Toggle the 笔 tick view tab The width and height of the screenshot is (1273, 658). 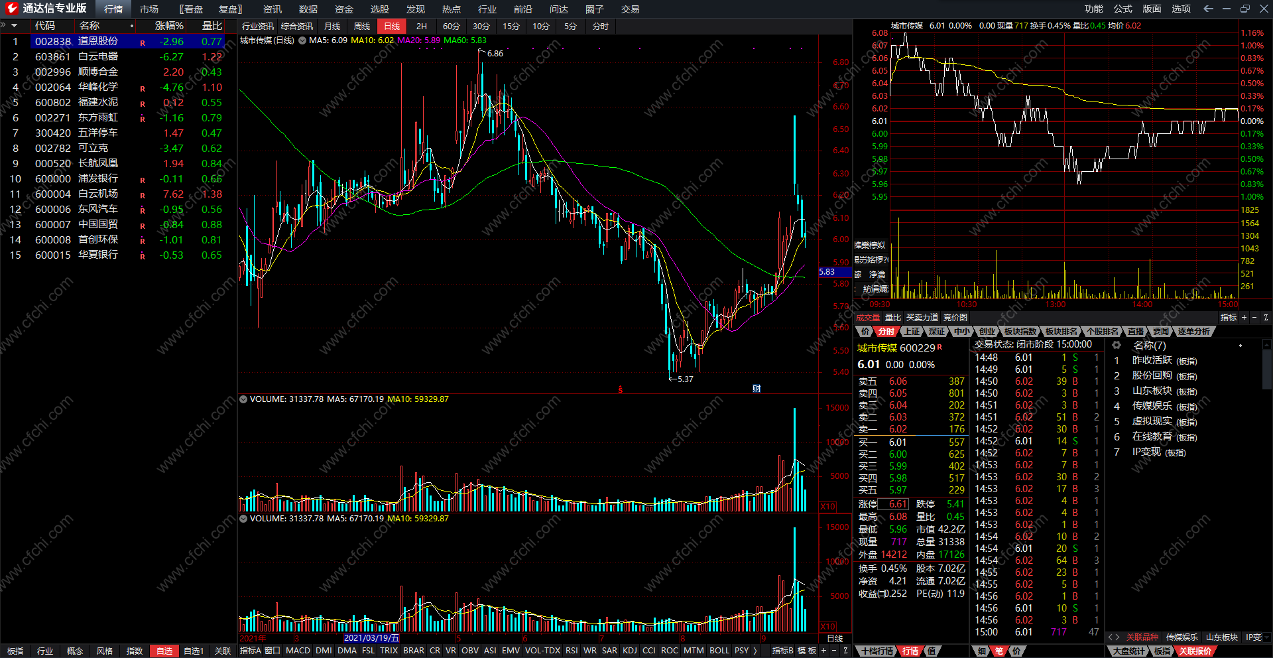pos(999,651)
